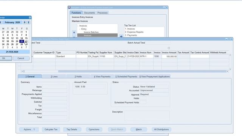Screen dimensions: 242x136
Task: Click Invoice Date field in first row
Action: click(133, 56)
